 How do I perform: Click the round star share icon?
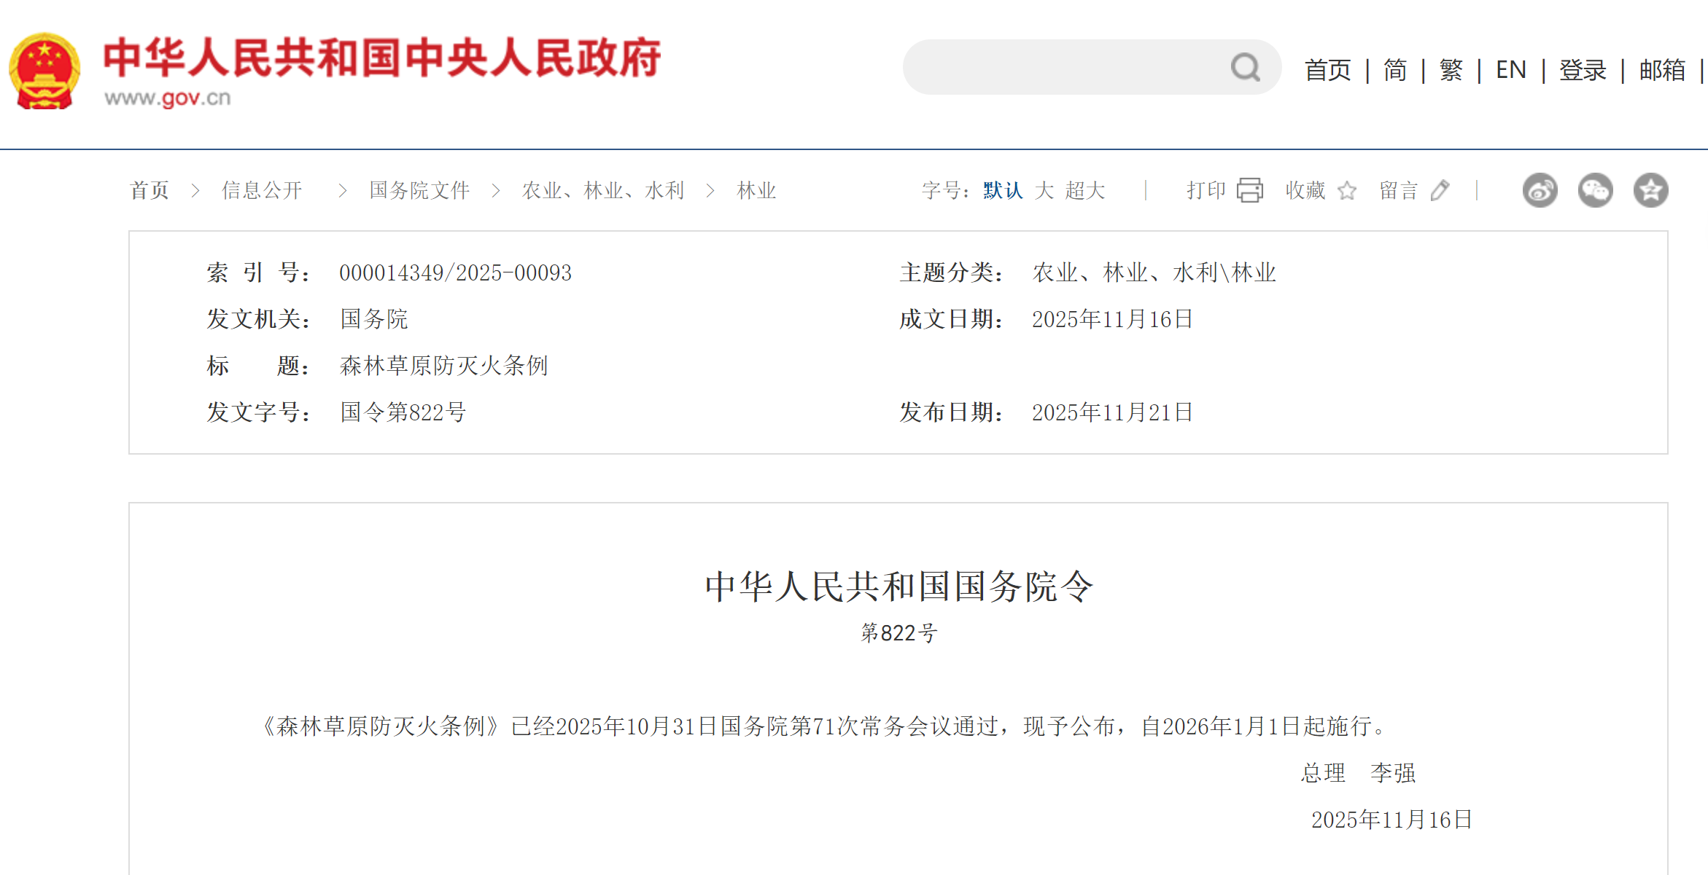click(1650, 191)
